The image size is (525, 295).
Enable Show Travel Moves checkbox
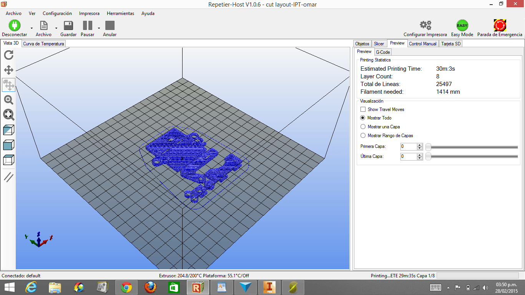tap(363, 109)
